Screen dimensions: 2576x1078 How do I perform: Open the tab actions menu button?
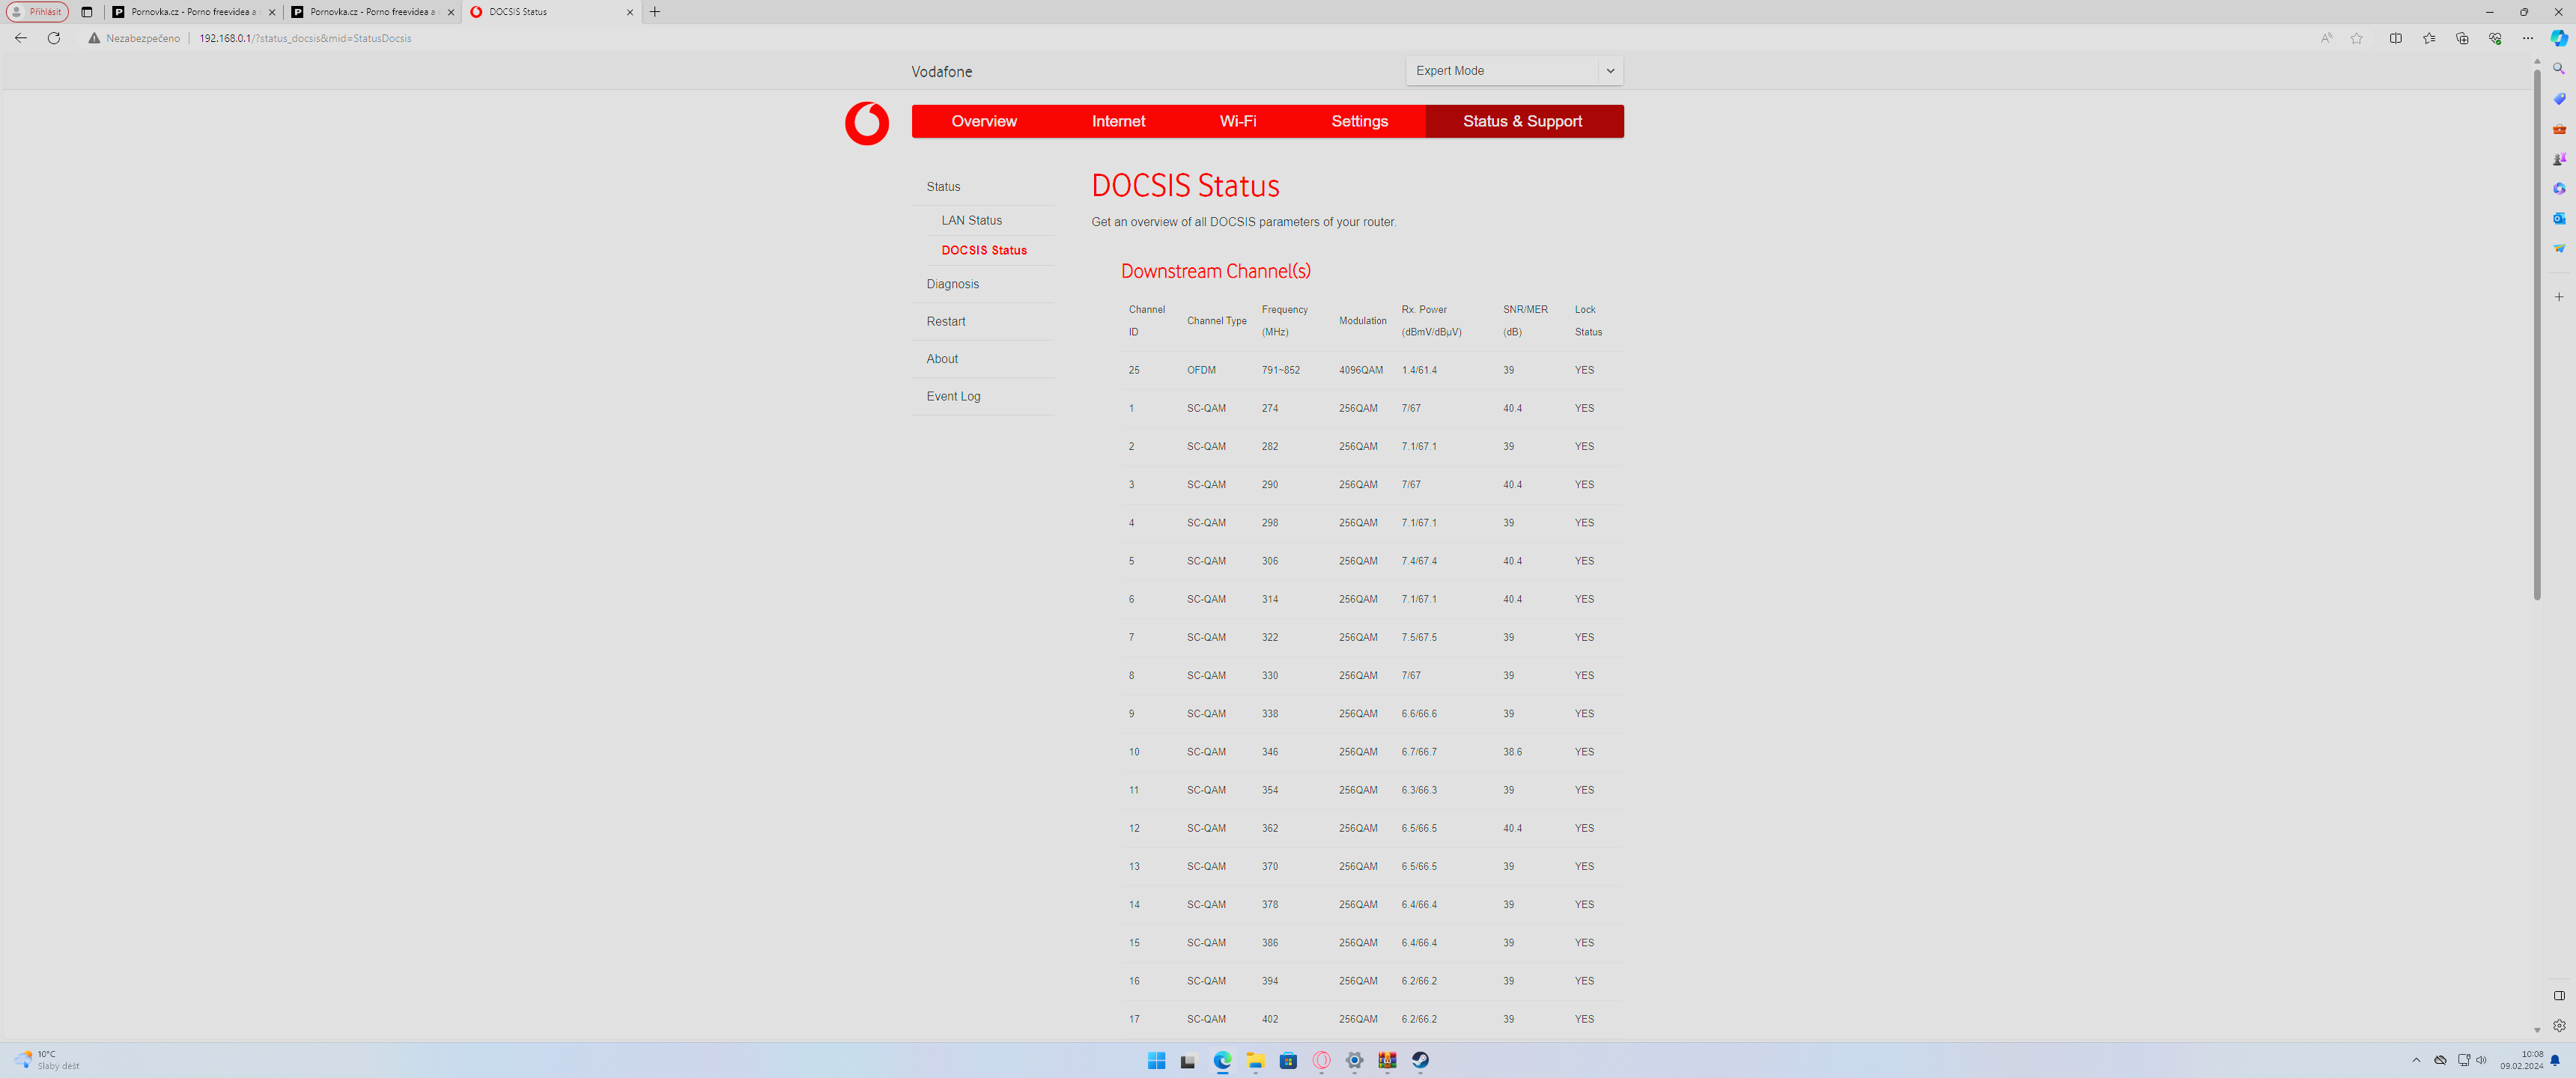click(x=86, y=12)
